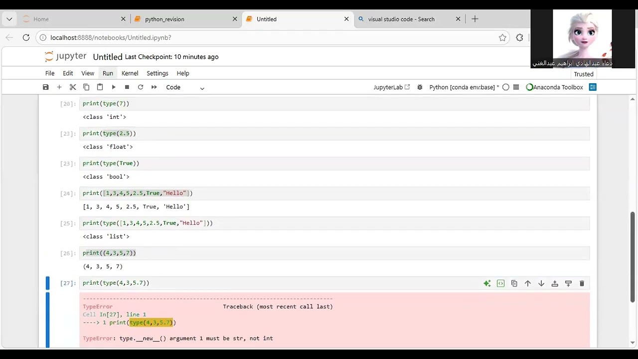Viewport: 638px width, 359px height.
Task: Toggle the Trusted notebook indicator
Action: [x=583, y=74]
